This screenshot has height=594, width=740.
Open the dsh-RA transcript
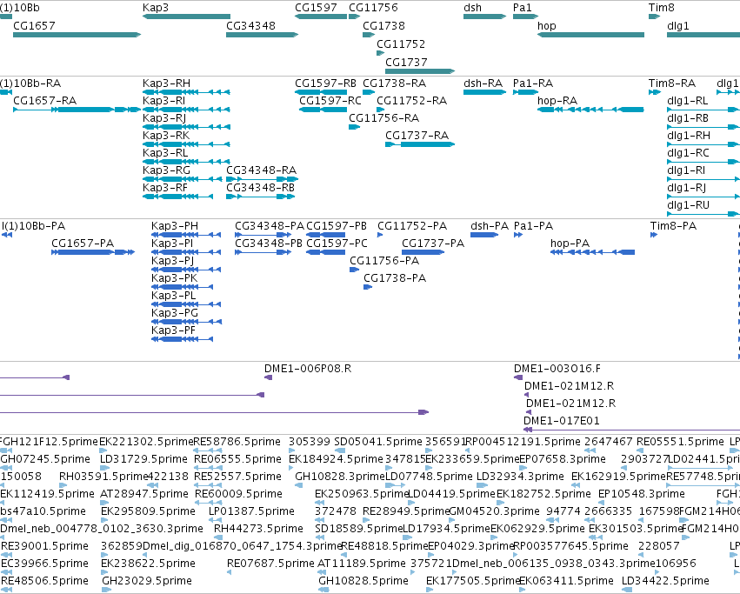pyautogui.click(x=484, y=92)
